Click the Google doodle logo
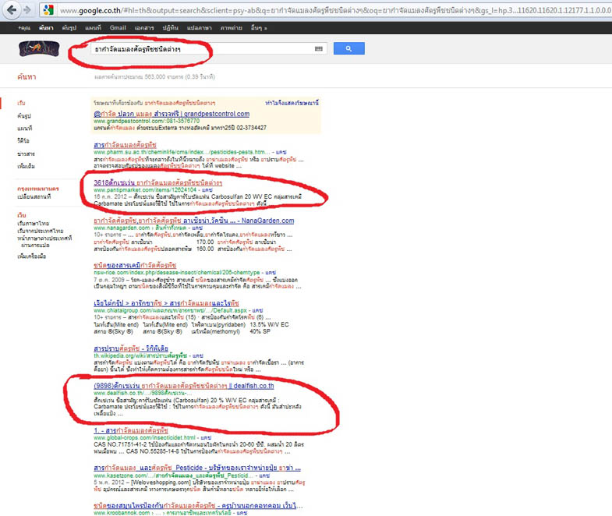 38,48
